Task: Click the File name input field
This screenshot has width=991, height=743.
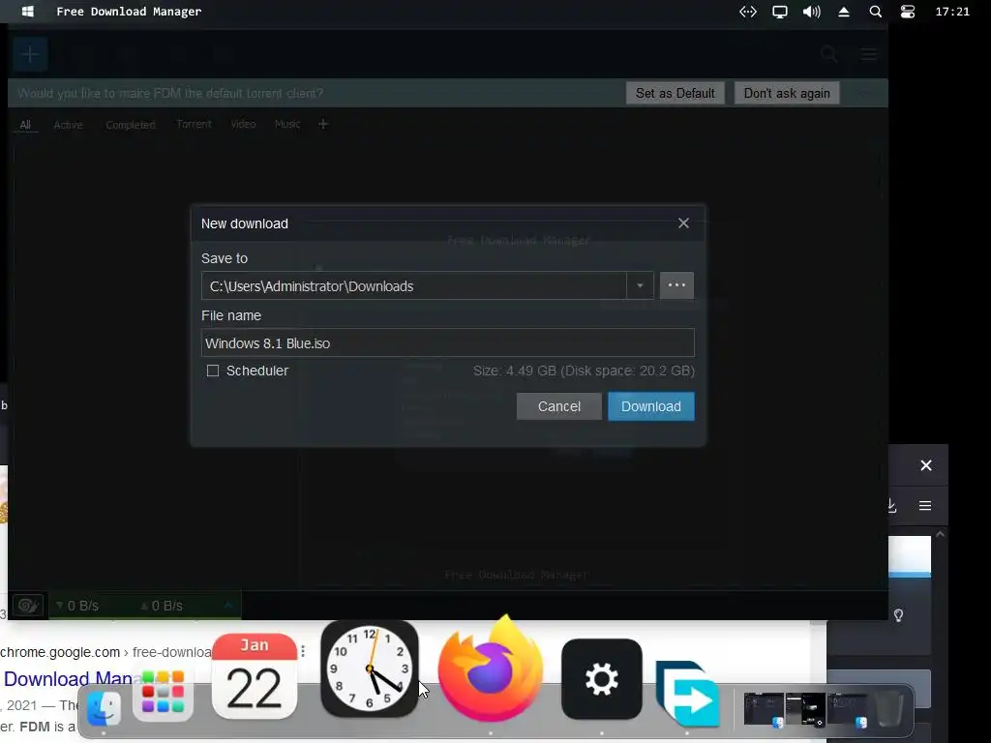Action: tap(447, 343)
